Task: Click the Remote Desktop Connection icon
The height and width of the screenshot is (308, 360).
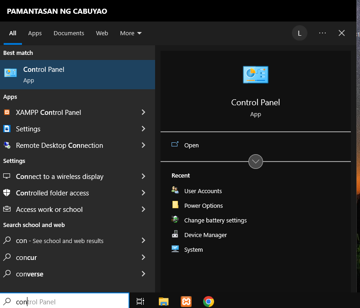Action: (x=7, y=145)
